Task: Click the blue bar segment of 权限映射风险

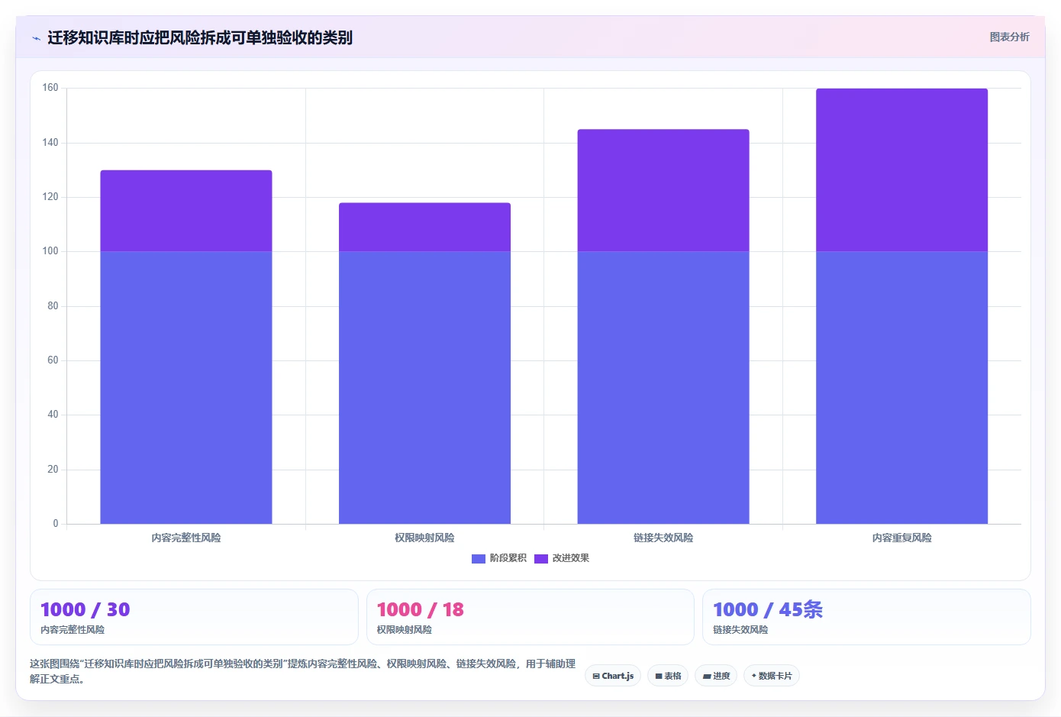Action: (424, 388)
